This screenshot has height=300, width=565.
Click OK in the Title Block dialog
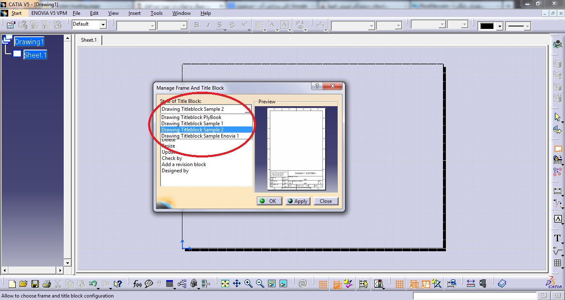click(x=269, y=201)
